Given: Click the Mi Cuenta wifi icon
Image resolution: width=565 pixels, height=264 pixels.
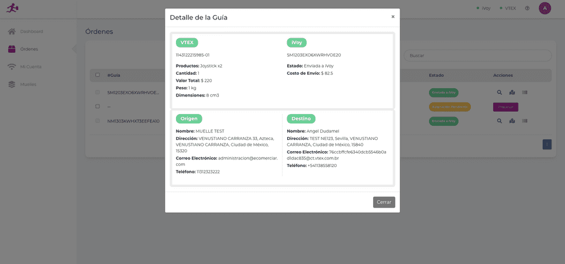Looking at the screenshot, I should pos(12,66).
